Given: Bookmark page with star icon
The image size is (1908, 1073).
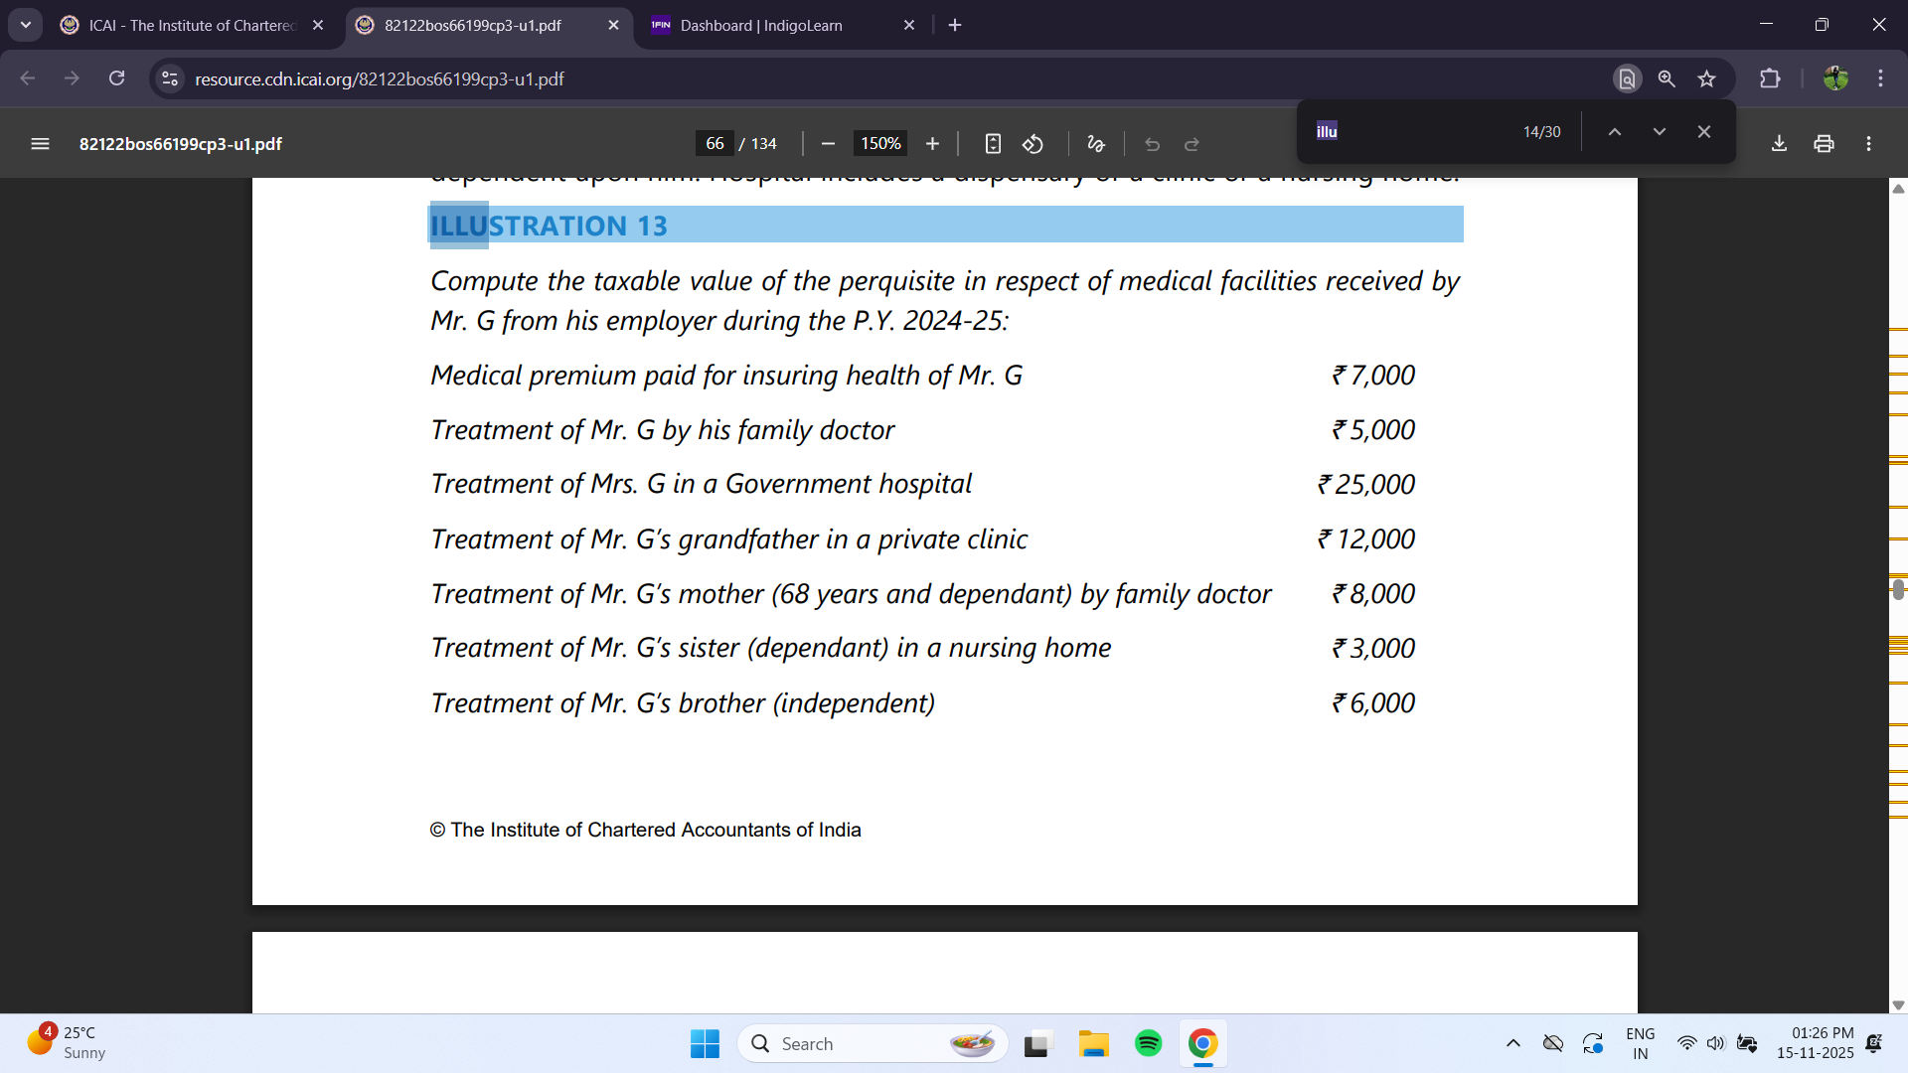Looking at the screenshot, I should coord(1707,78).
